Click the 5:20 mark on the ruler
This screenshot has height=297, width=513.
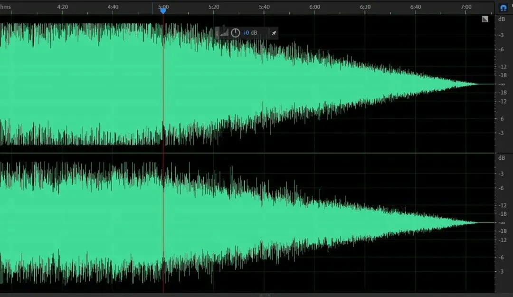214,7
